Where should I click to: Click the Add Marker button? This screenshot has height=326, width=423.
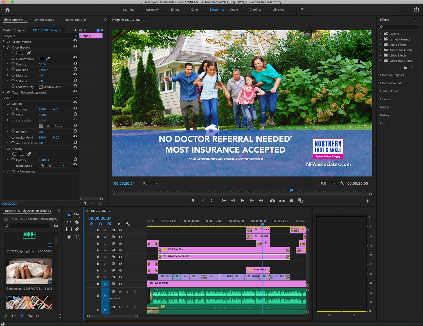tap(193, 200)
